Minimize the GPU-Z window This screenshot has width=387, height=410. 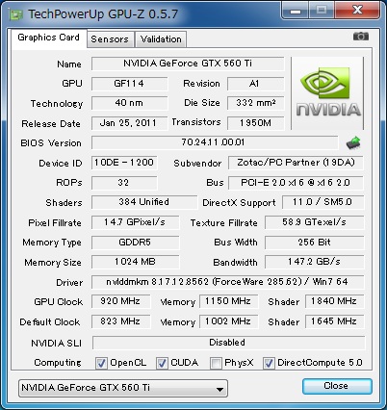(x=296, y=11)
